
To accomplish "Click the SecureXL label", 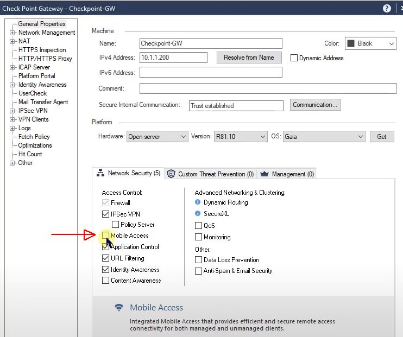I will (x=216, y=214).
